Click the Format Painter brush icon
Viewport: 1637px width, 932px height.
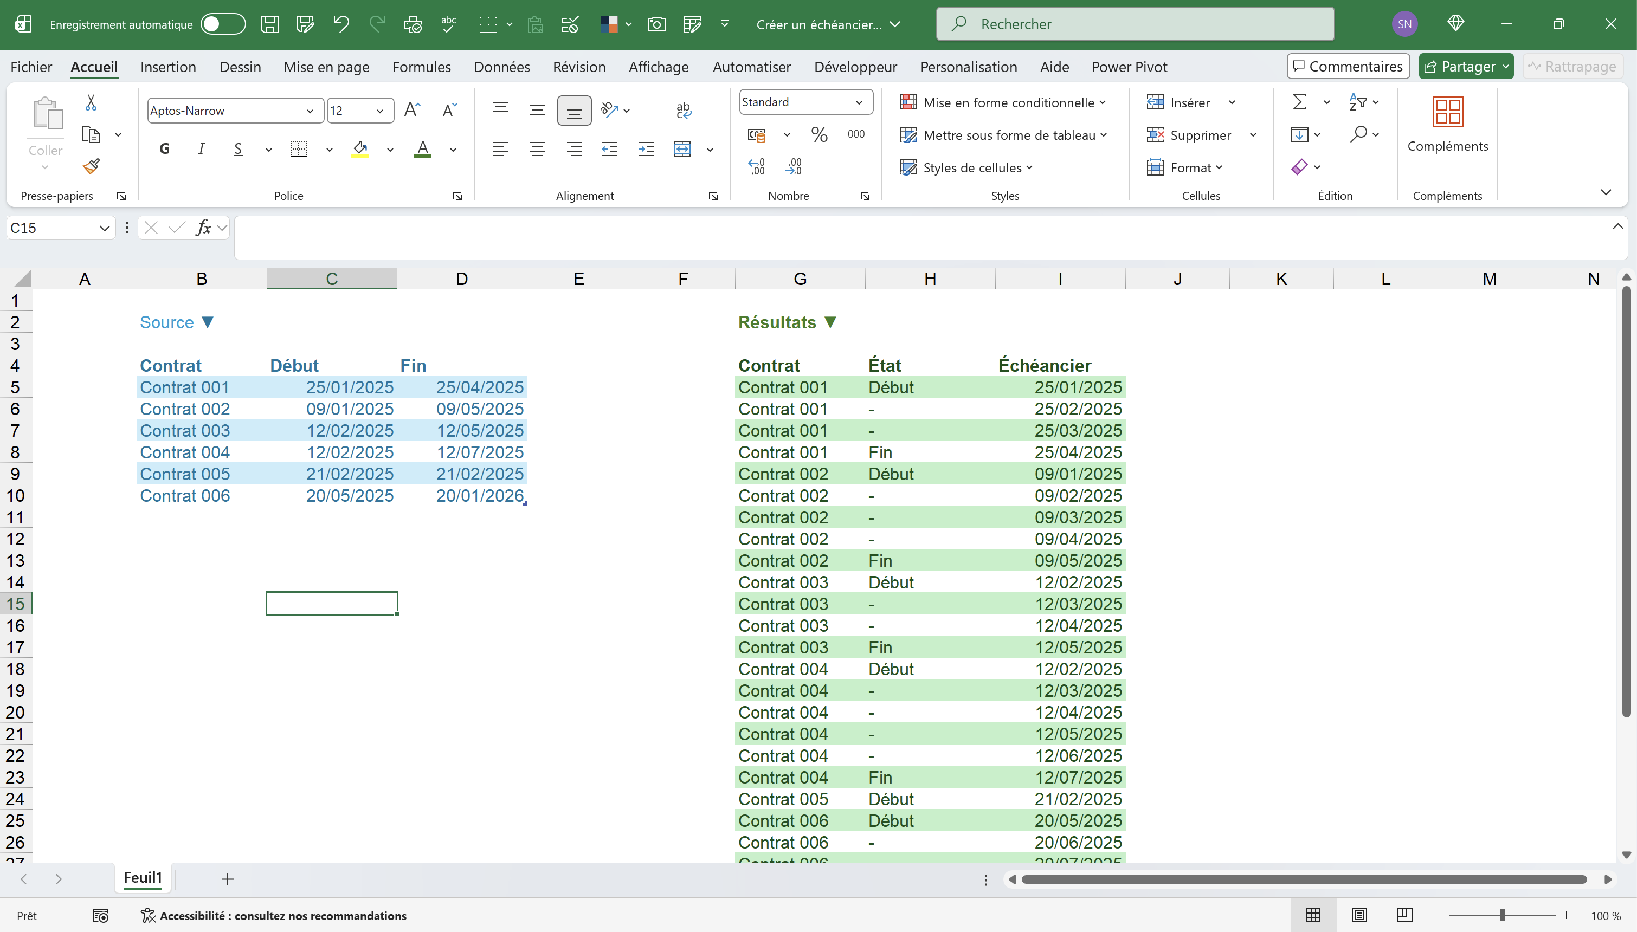tap(91, 166)
